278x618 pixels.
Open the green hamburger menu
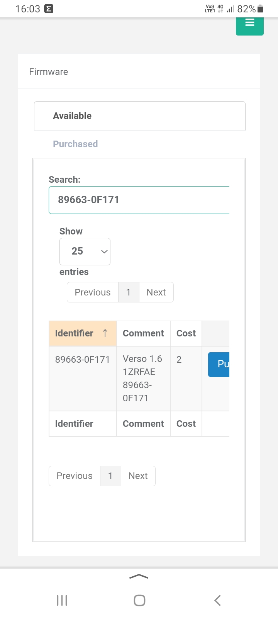[x=250, y=23]
